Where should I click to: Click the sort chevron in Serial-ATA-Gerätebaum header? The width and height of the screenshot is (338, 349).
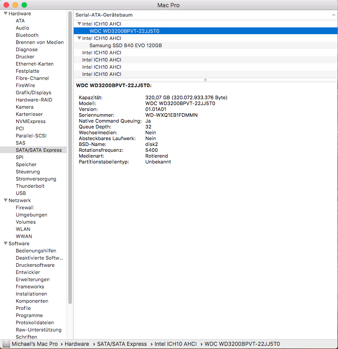point(334,15)
